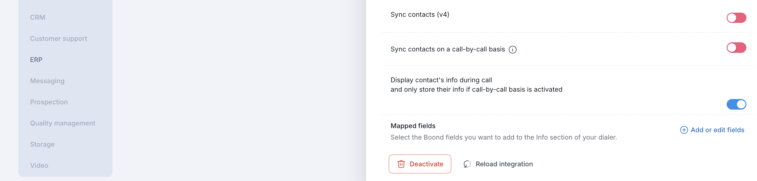This screenshot has height=181, width=757.
Task: Click Reload integration
Action: (504, 164)
